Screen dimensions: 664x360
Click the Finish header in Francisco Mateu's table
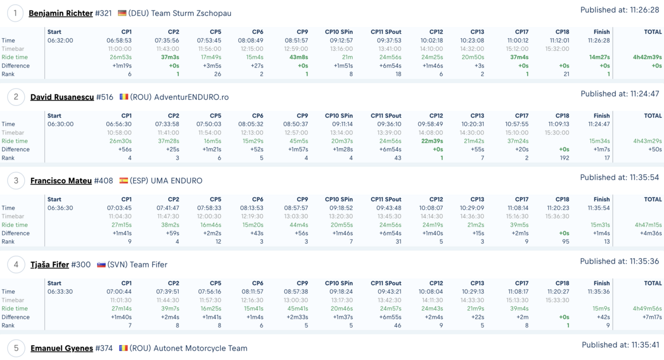(x=601, y=199)
